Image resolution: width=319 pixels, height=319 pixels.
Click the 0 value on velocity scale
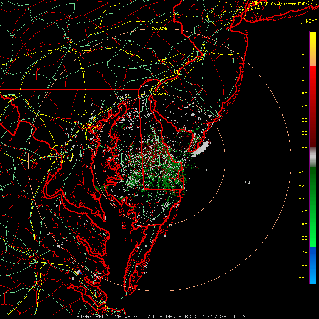point(306,159)
